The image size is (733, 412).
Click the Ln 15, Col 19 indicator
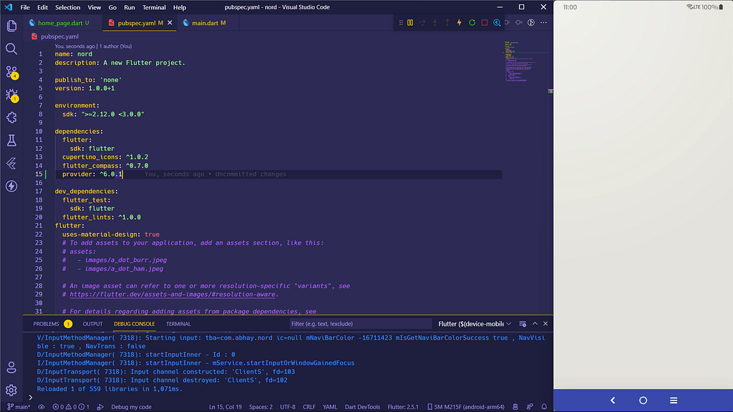point(225,407)
